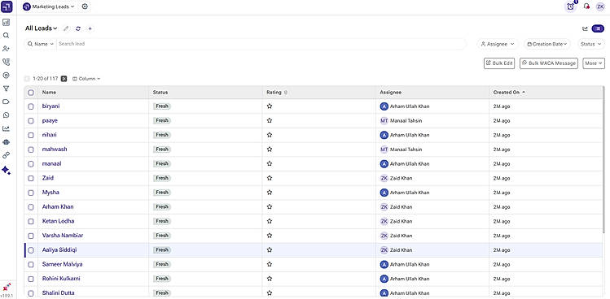The width and height of the screenshot is (610, 299).
Task: Open the WhatsApp icon in sidebar
Action: point(6,115)
